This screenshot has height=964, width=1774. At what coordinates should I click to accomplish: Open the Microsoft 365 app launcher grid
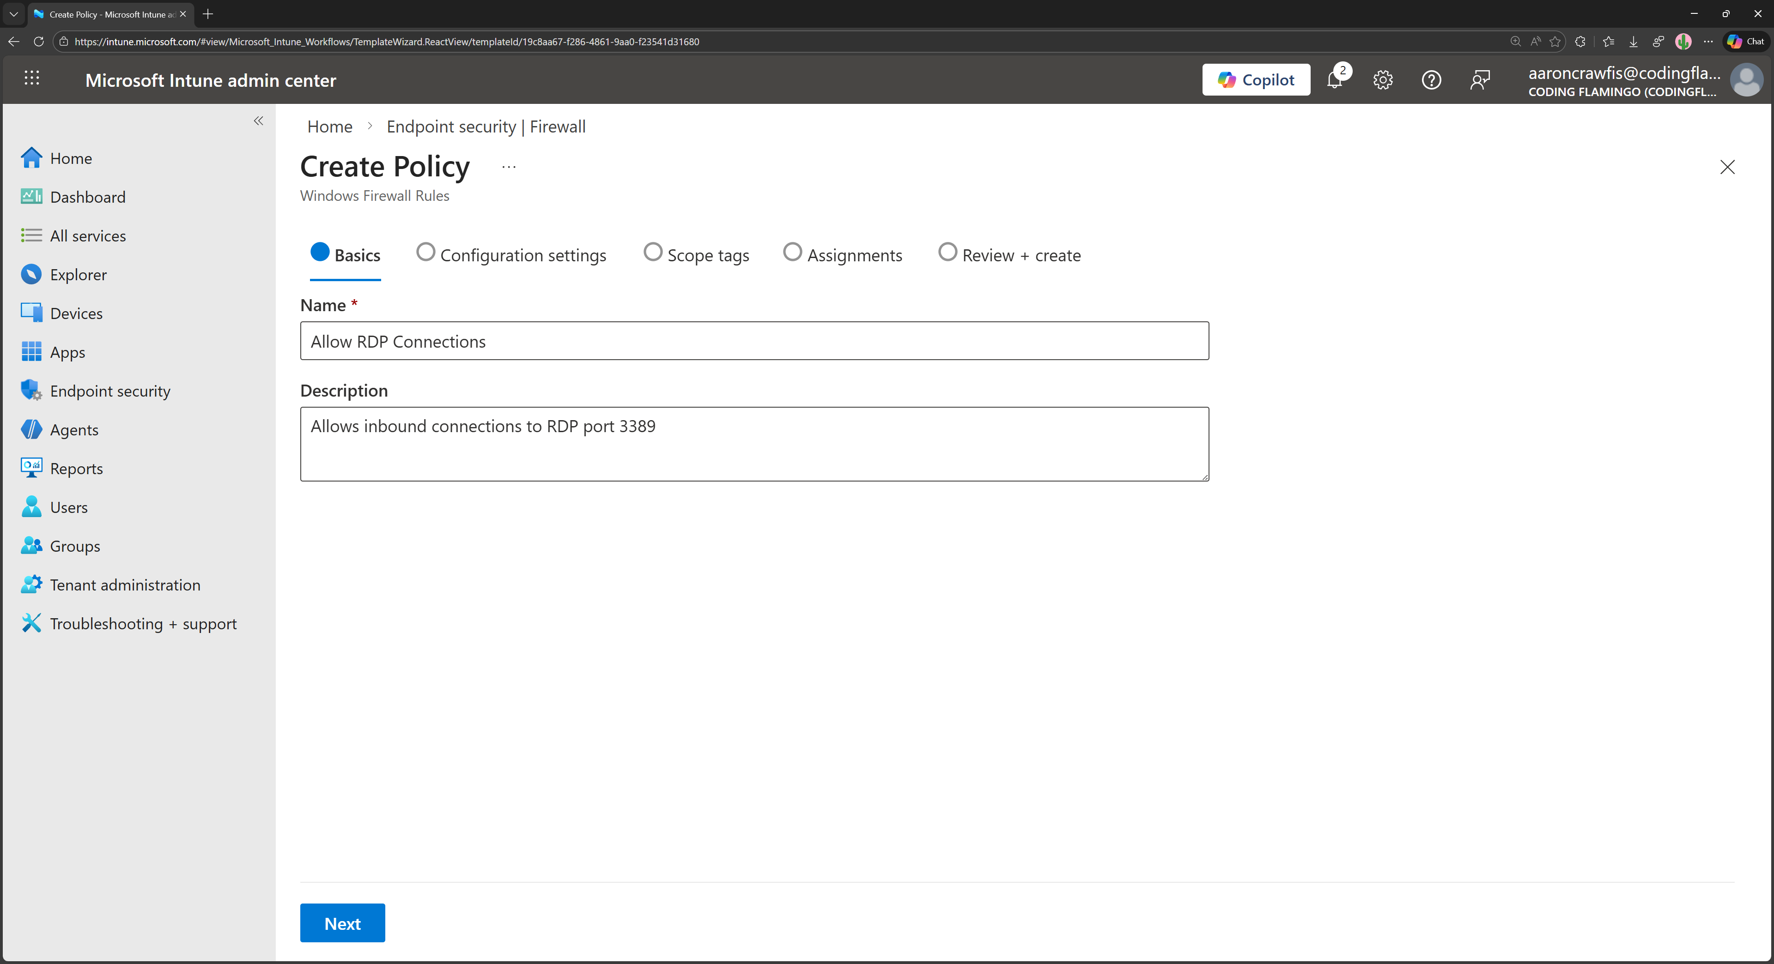32,79
